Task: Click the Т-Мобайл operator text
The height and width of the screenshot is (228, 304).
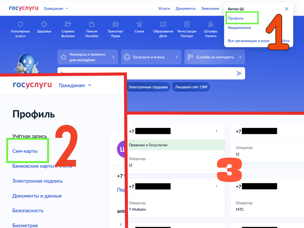Action: coord(137,210)
